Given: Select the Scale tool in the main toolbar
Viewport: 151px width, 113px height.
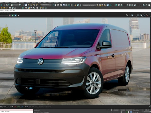Looking at the screenshot, I should point(9,5).
